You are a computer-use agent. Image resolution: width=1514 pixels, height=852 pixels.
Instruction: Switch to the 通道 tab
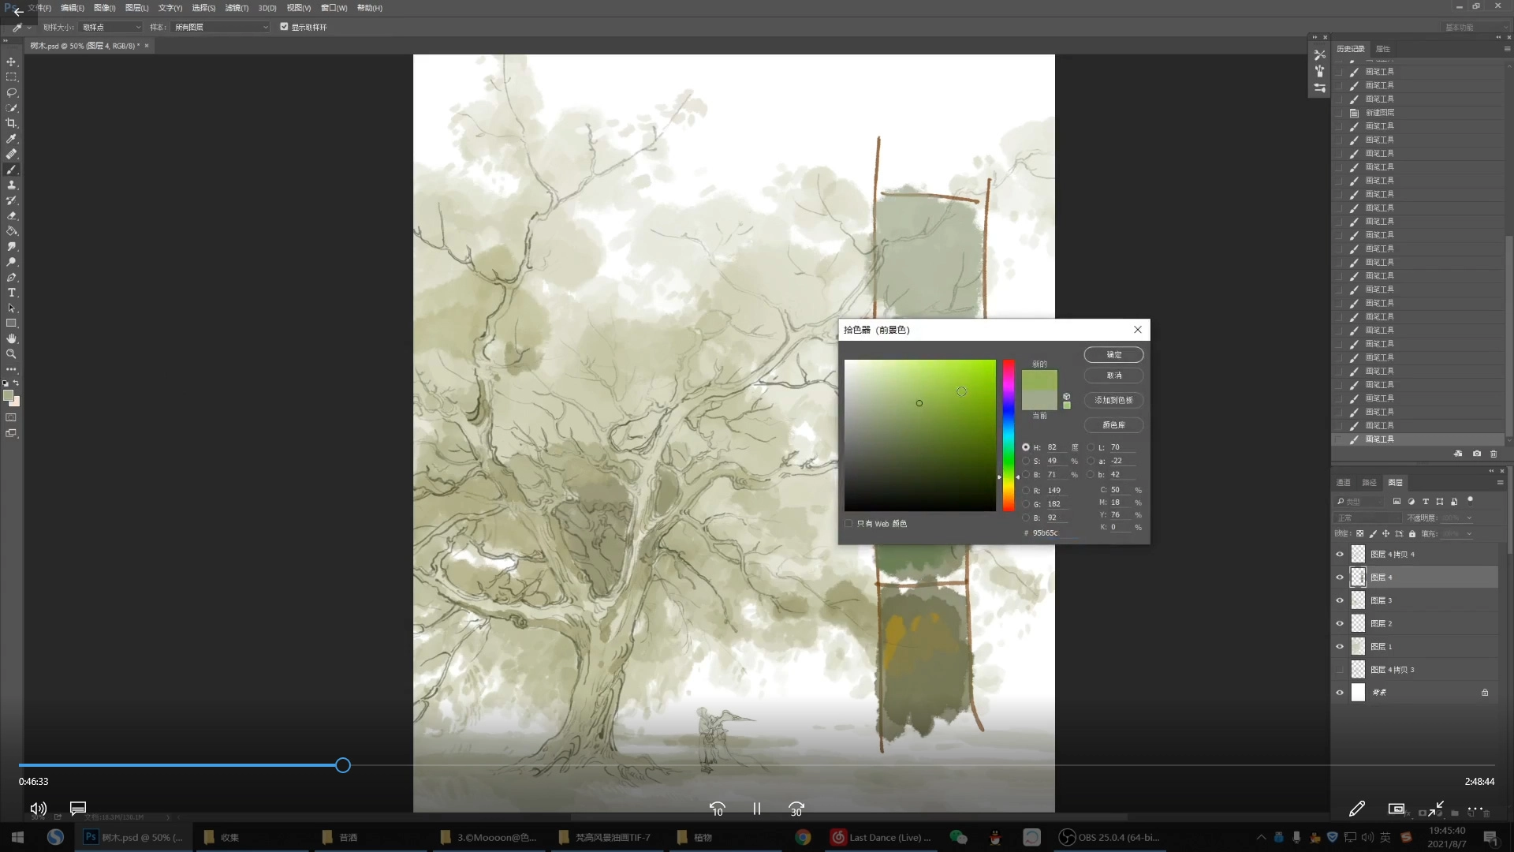tap(1344, 483)
